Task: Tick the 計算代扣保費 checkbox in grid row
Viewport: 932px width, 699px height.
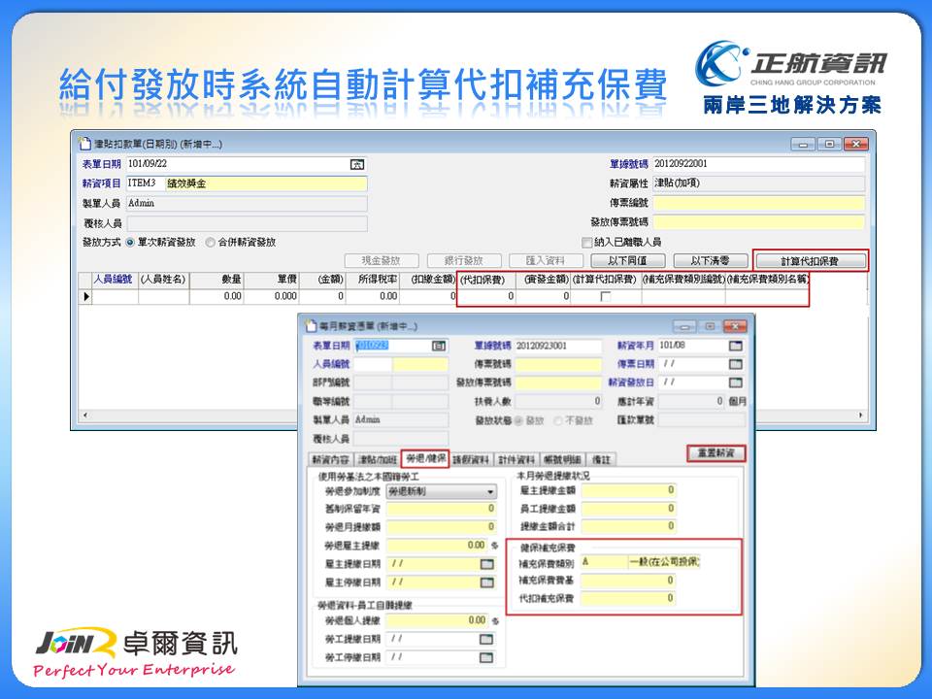Action: click(x=605, y=297)
